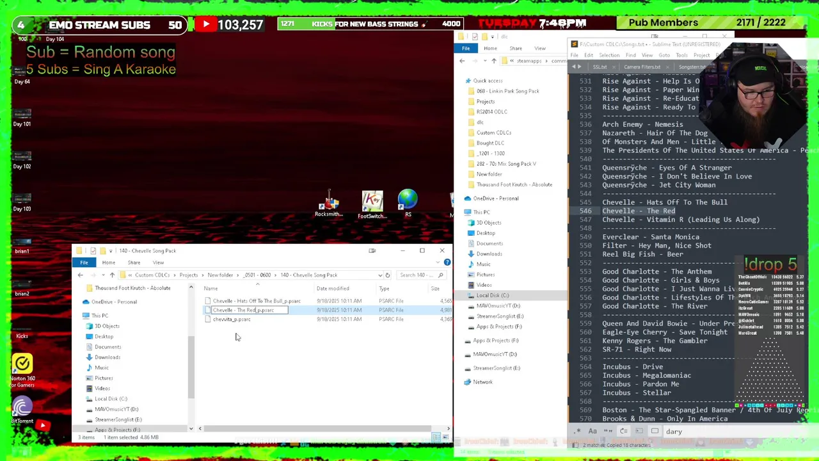Open quick access toolbar dropdown in Chevelle titlebar
This screenshot has width=819, height=461.
[111, 251]
